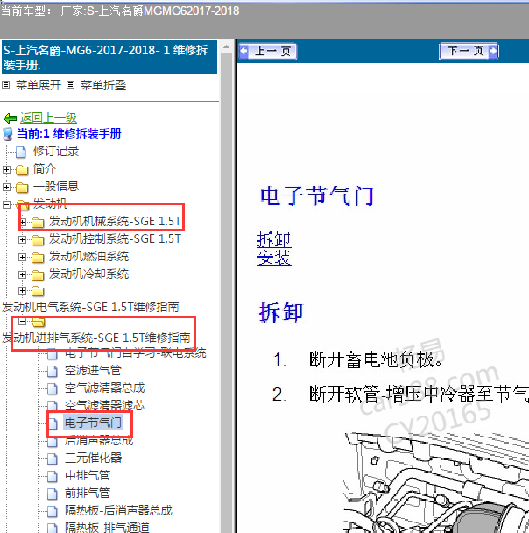Image resolution: width=529 pixels, height=533 pixels.
Task: Click the green back arrow icon
Action: (10, 118)
